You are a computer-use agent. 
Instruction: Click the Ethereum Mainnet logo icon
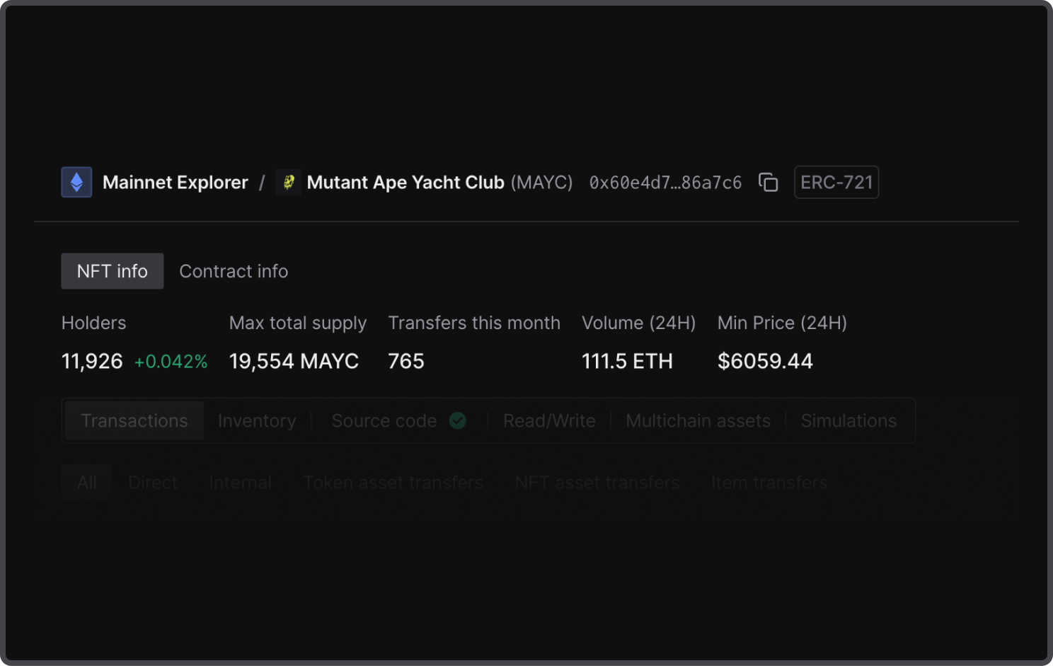[76, 182]
